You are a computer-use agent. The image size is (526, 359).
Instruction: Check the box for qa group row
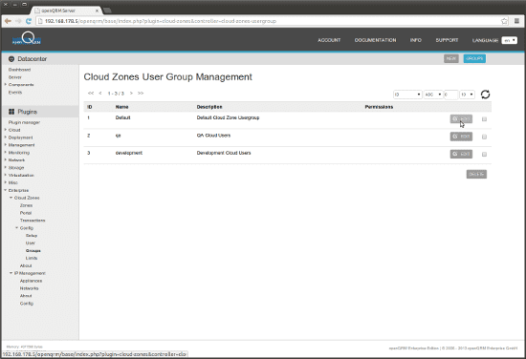tap(484, 137)
